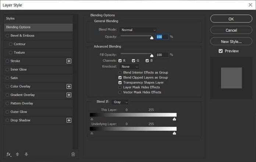Image resolution: width=256 pixels, height=162 pixels.
Task: Enable the Pattern Overlay checkbox
Action: coord(7,103)
